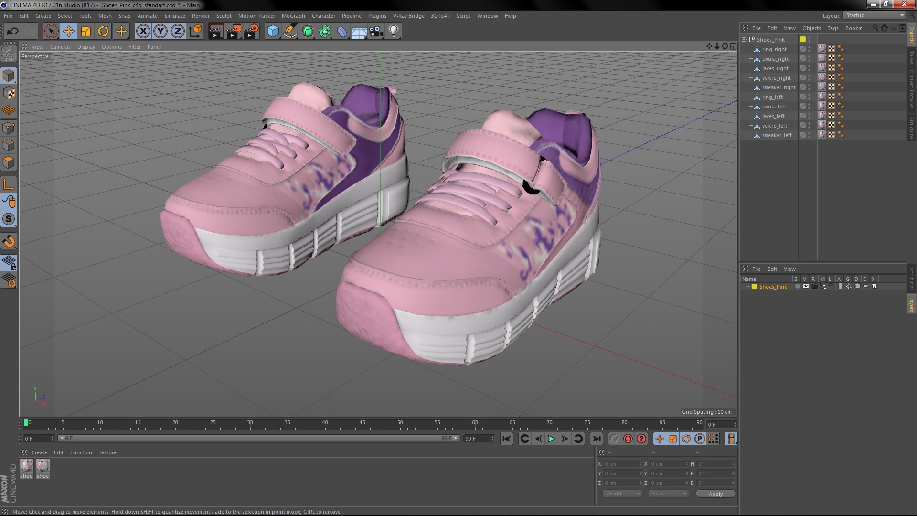Enable Axis mode tool

[9, 184]
